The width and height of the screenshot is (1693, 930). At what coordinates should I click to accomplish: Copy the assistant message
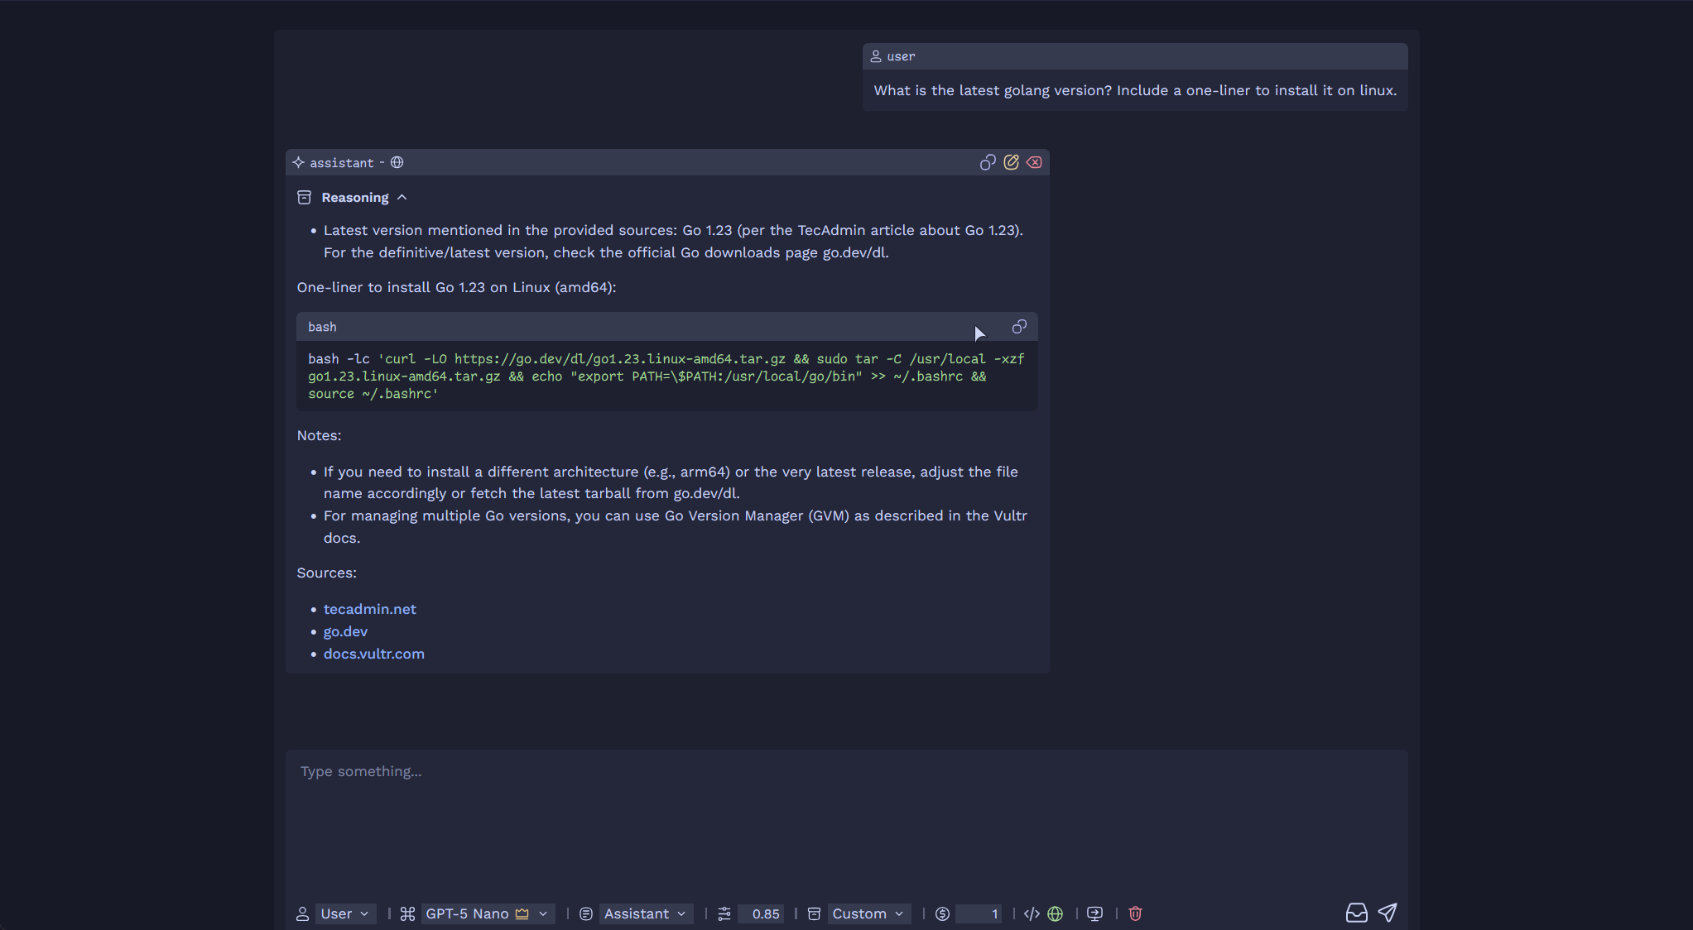pos(988,162)
